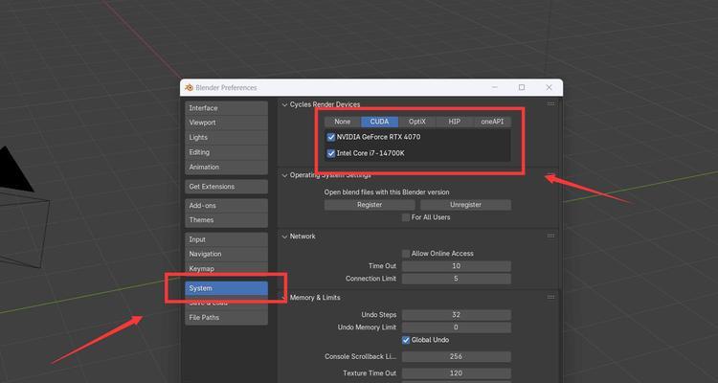Switch to the oneAPI device tab
This screenshot has height=383, width=718.
point(492,122)
